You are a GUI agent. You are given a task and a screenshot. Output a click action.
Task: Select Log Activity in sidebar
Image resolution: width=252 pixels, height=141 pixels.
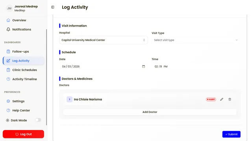[x=24, y=61]
